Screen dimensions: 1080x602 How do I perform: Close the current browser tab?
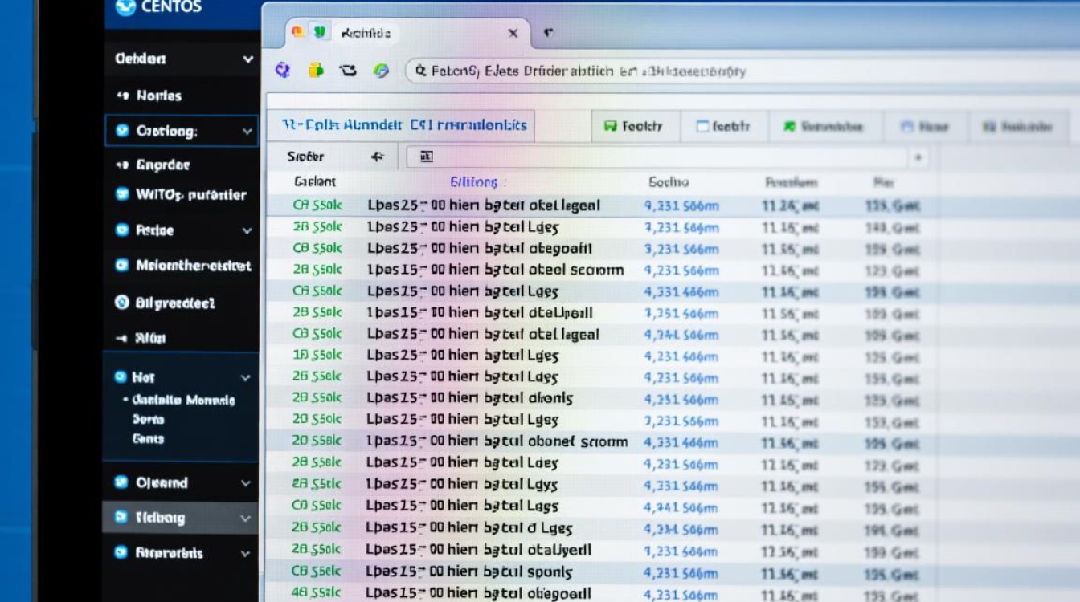[513, 34]
